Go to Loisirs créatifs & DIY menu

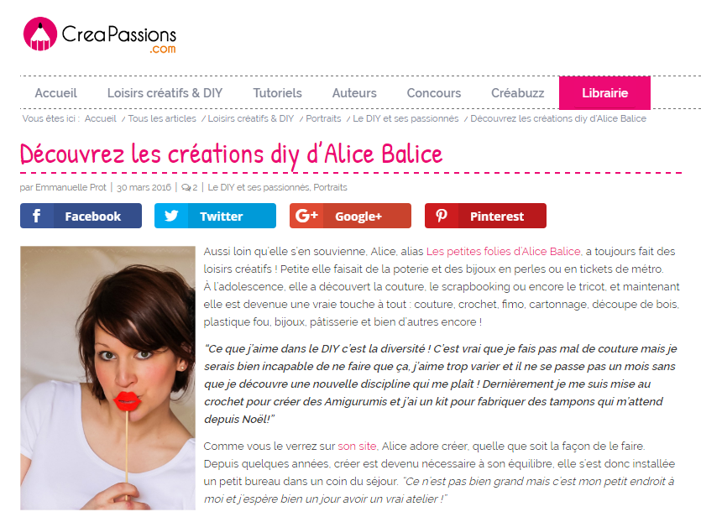click(165, 93)
